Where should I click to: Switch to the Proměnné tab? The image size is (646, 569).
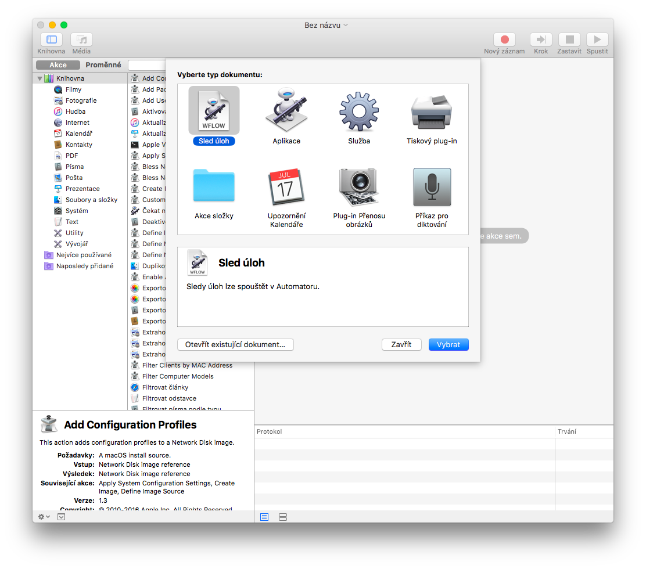coord(103,64)
